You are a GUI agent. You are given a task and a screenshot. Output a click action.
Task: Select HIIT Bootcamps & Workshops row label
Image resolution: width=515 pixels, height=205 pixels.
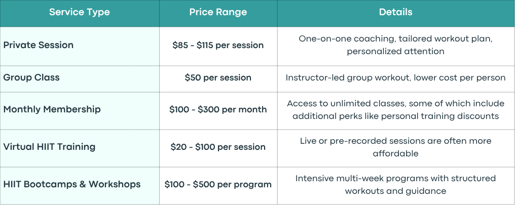(72, 184)
